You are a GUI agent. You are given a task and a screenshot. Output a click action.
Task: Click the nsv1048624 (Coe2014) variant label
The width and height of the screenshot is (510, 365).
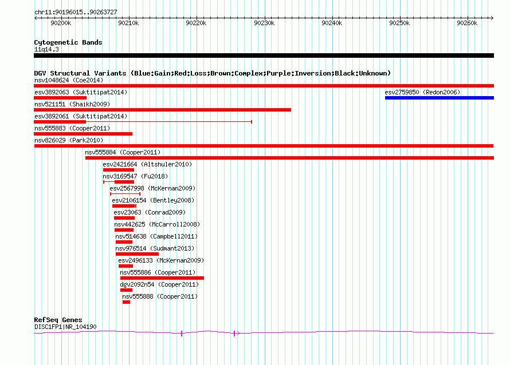[x=69, y=80]
